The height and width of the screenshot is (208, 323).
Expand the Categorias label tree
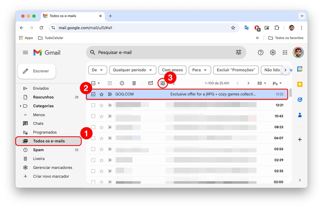21,106
